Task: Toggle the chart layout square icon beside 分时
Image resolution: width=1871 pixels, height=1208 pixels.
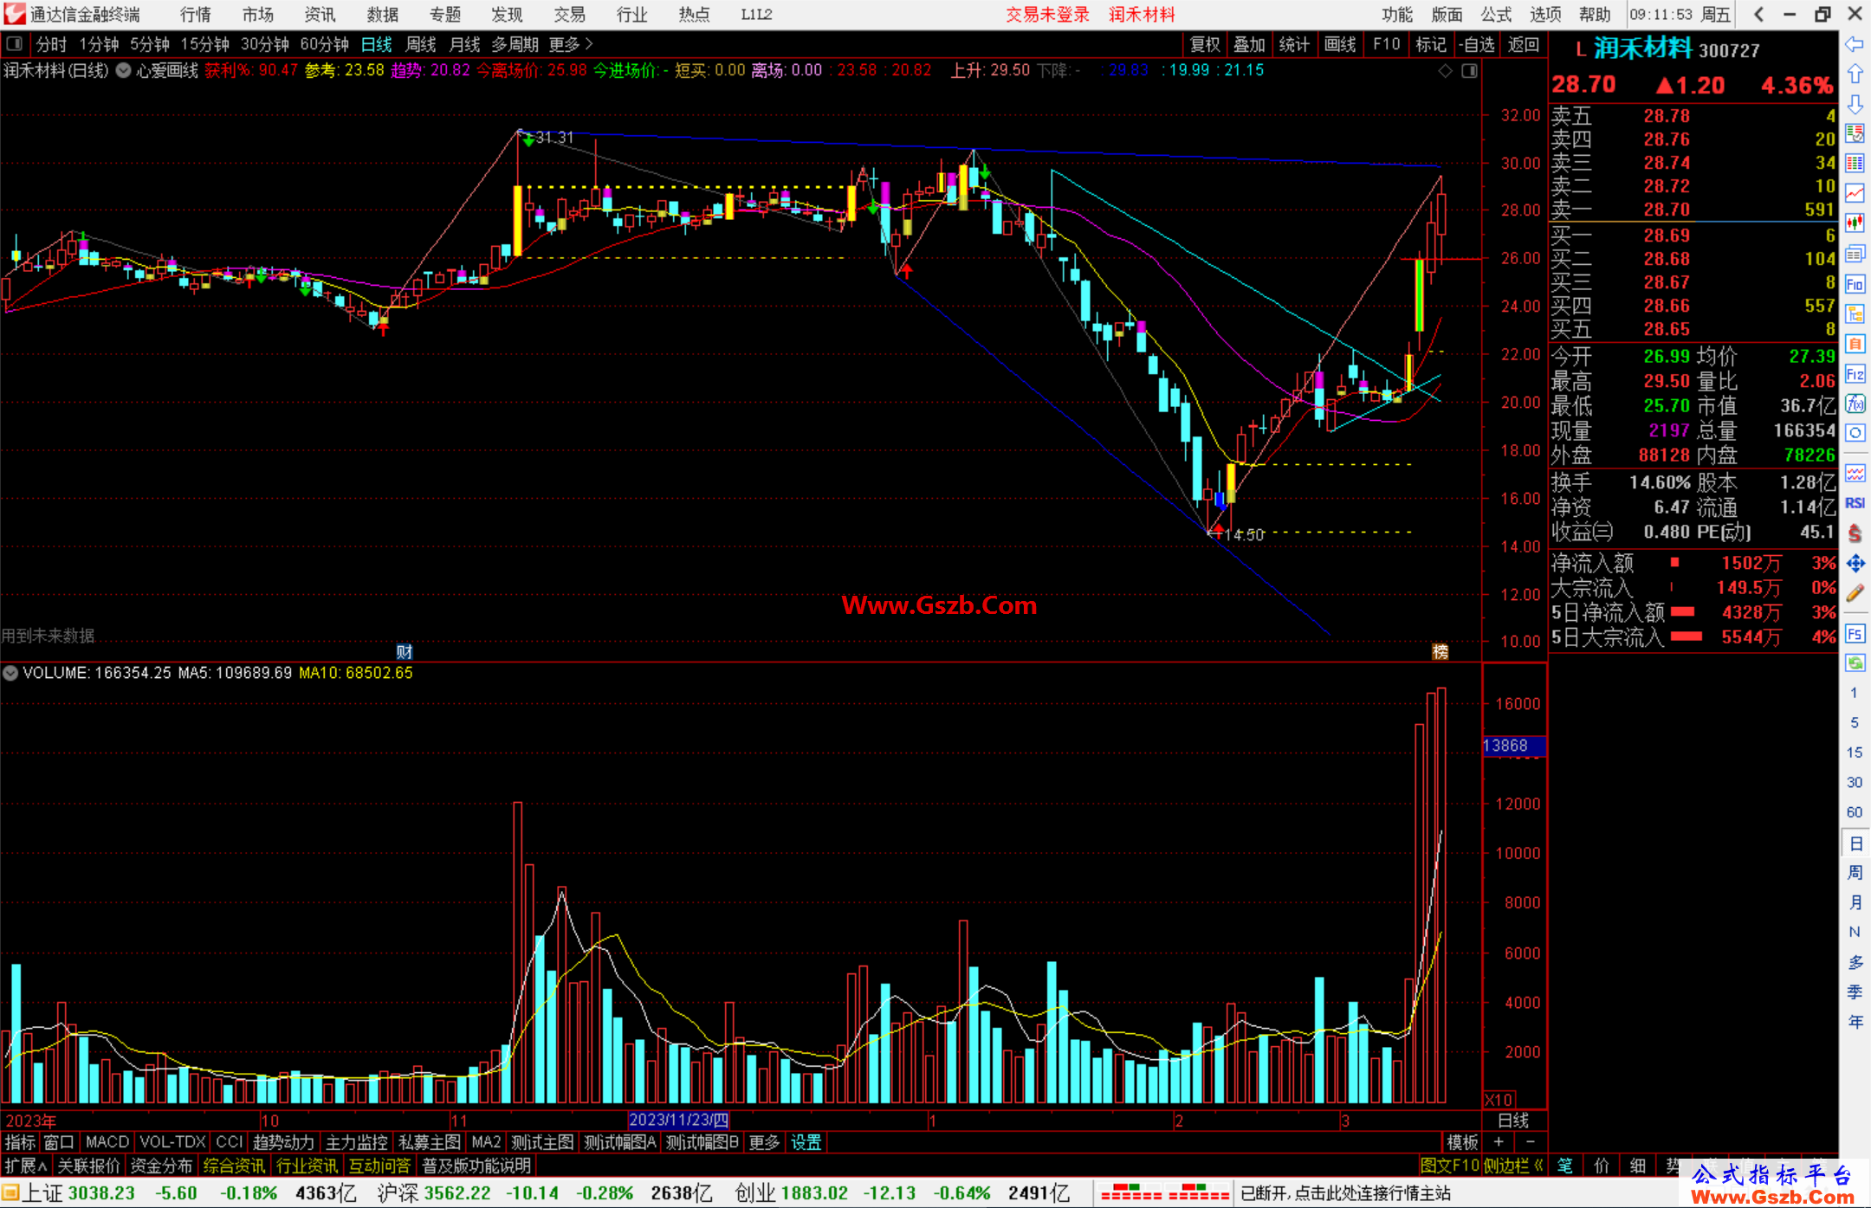Action: point(15,44)
